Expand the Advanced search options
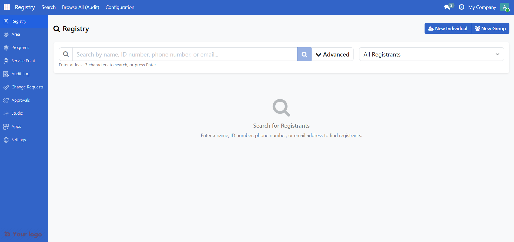The width and height of the screenshot is (514, 242). [333, 54]
